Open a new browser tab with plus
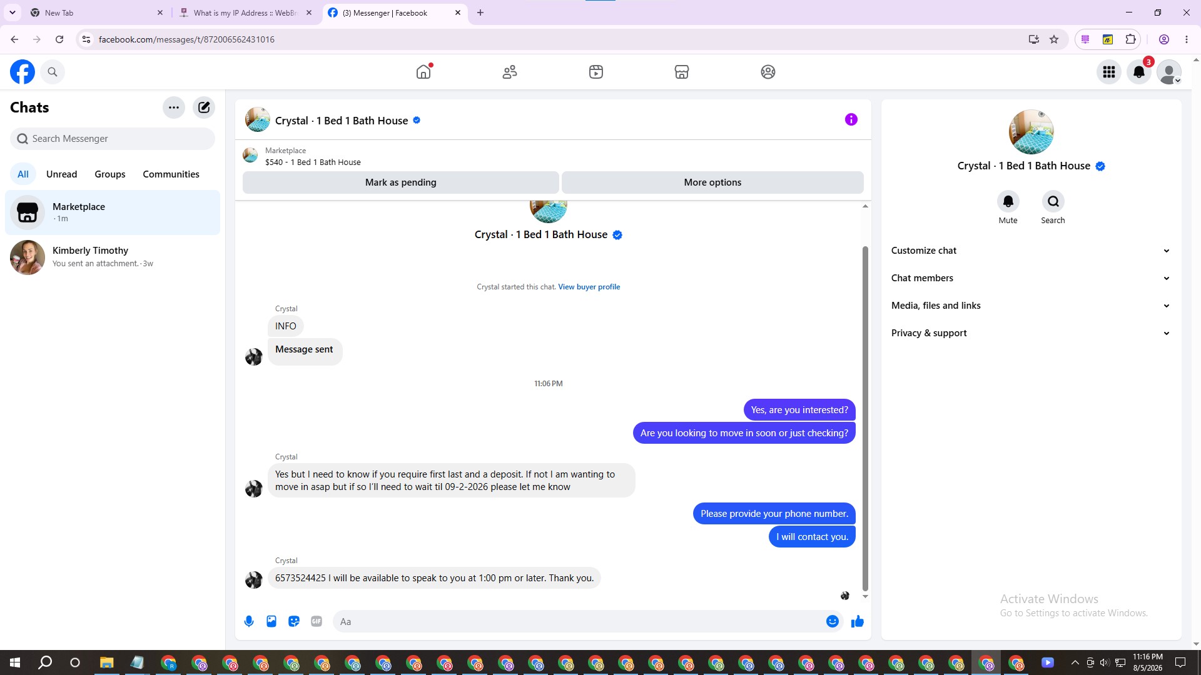 tap(480, 12)
